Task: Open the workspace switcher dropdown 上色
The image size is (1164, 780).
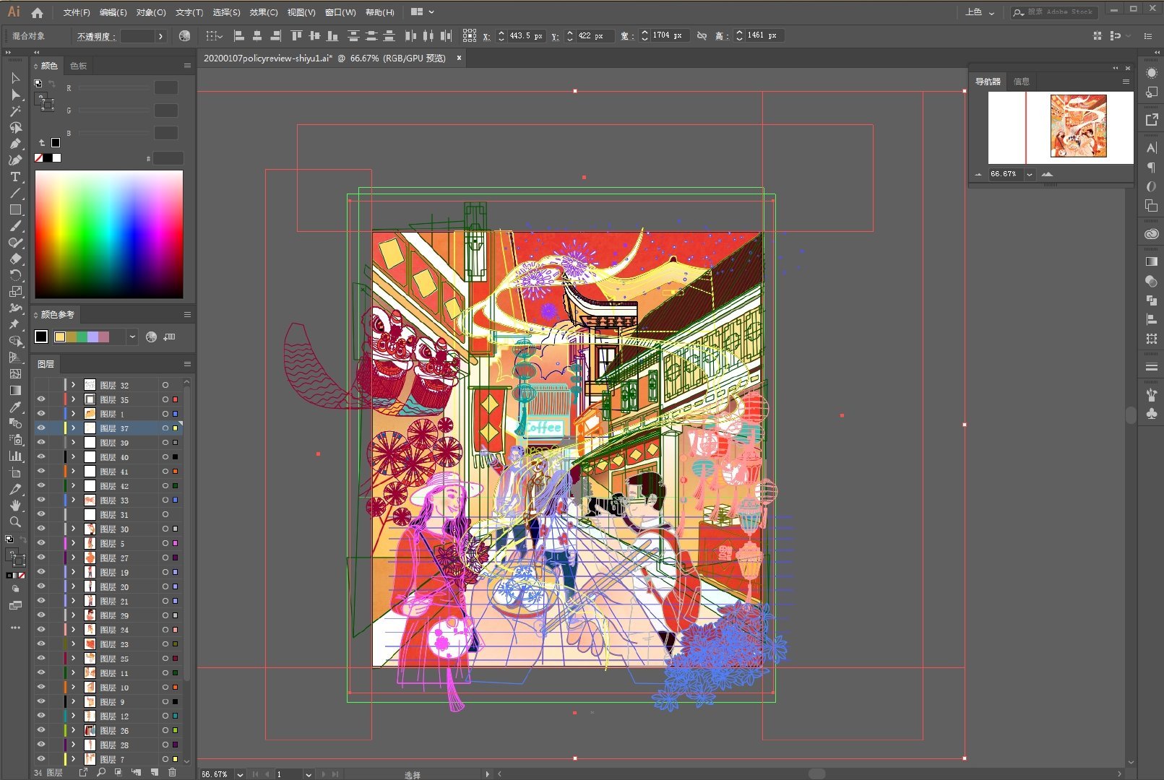Action: coord(980,12)
